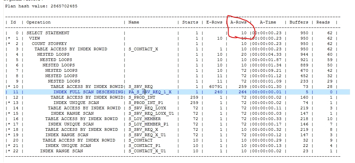Select the A-Time value 00:00:00.01
Image resolution: width=355 pixels, height=163 pixels.
click(267, 92)
